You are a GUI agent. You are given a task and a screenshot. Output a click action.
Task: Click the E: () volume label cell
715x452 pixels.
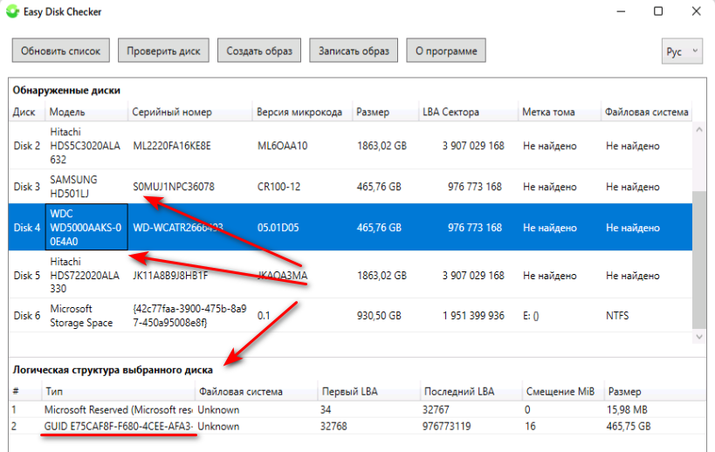[531, 316]
